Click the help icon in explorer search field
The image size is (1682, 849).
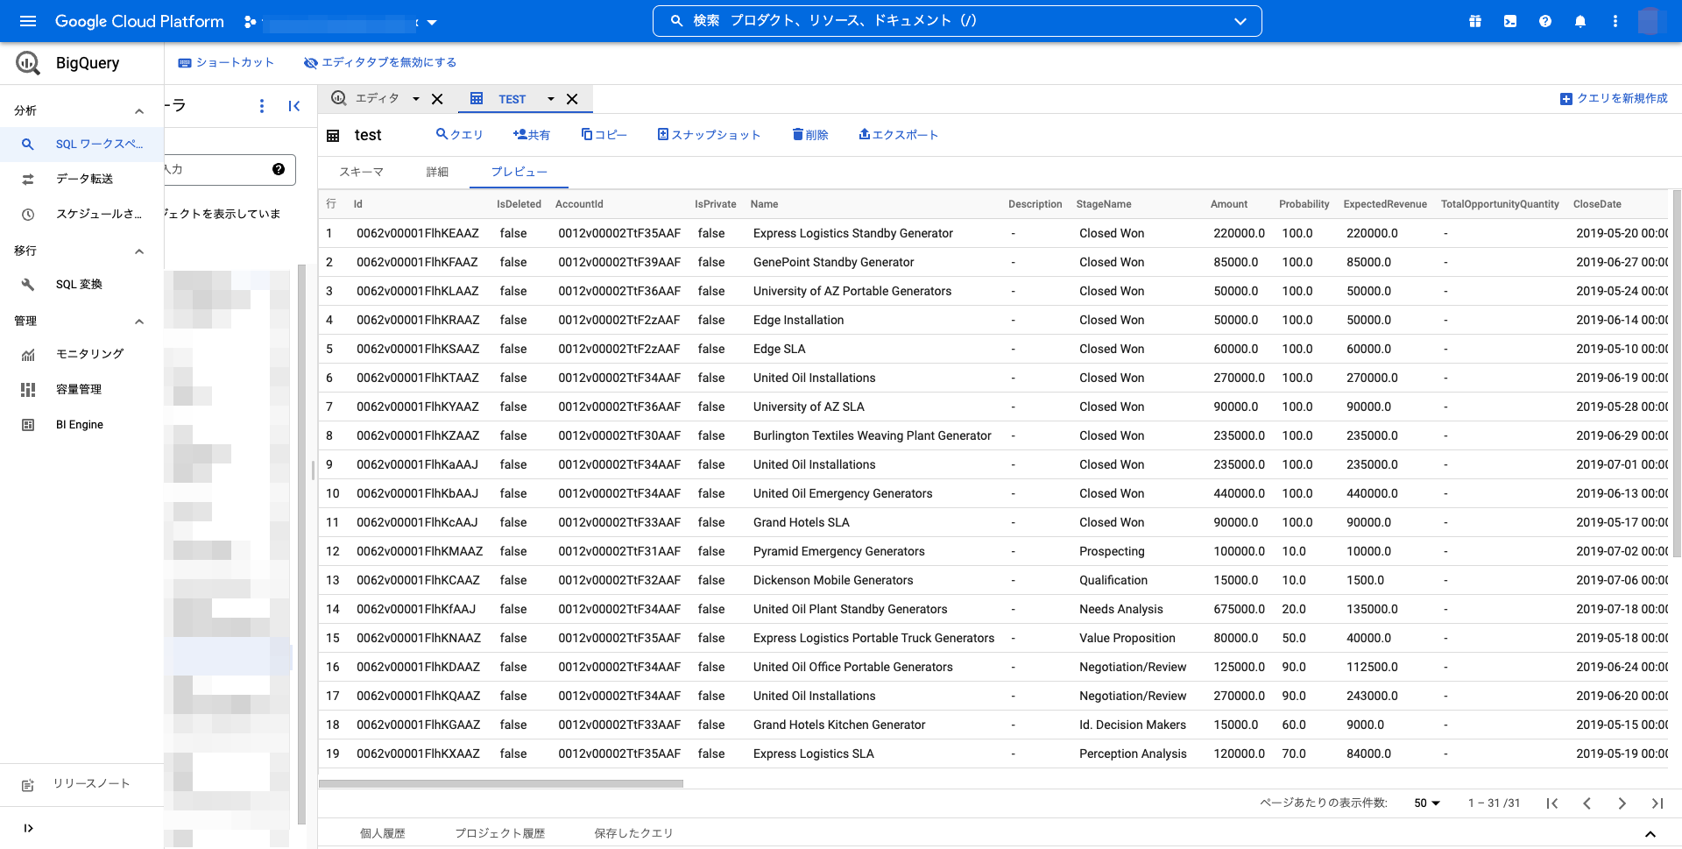[279, 169]
